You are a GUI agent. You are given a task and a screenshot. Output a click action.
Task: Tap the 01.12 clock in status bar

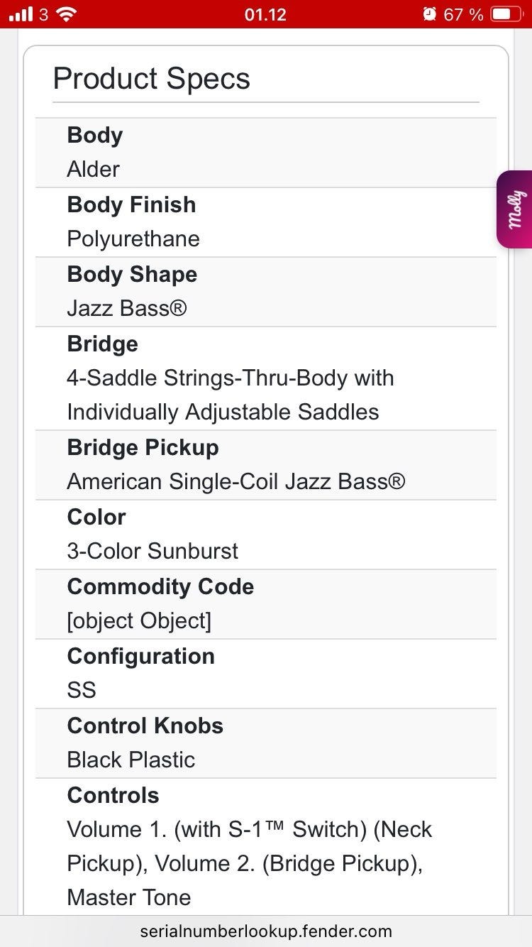click(x=265, y=14)
